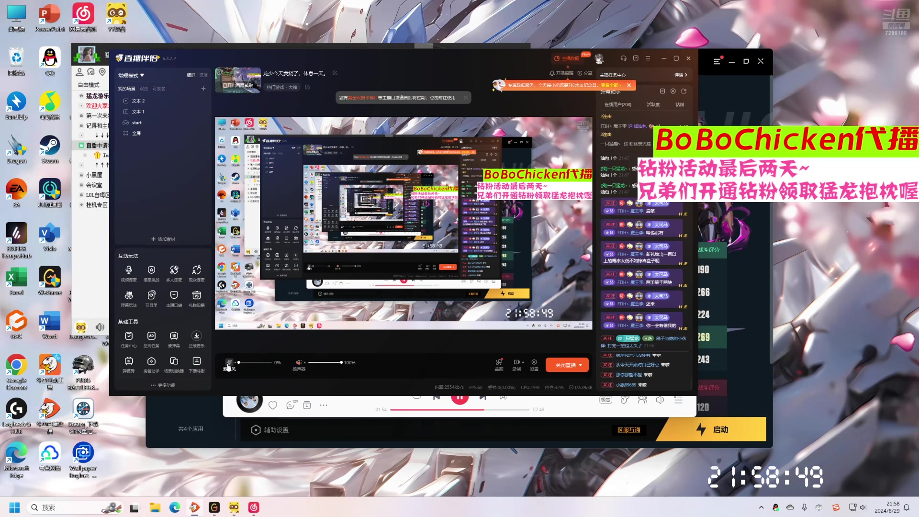
Task: Click 启动 launch button in background window
Action: pos(712,429)
